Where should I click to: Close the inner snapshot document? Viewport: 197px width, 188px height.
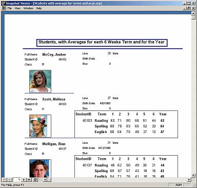(x=193, y=8)
